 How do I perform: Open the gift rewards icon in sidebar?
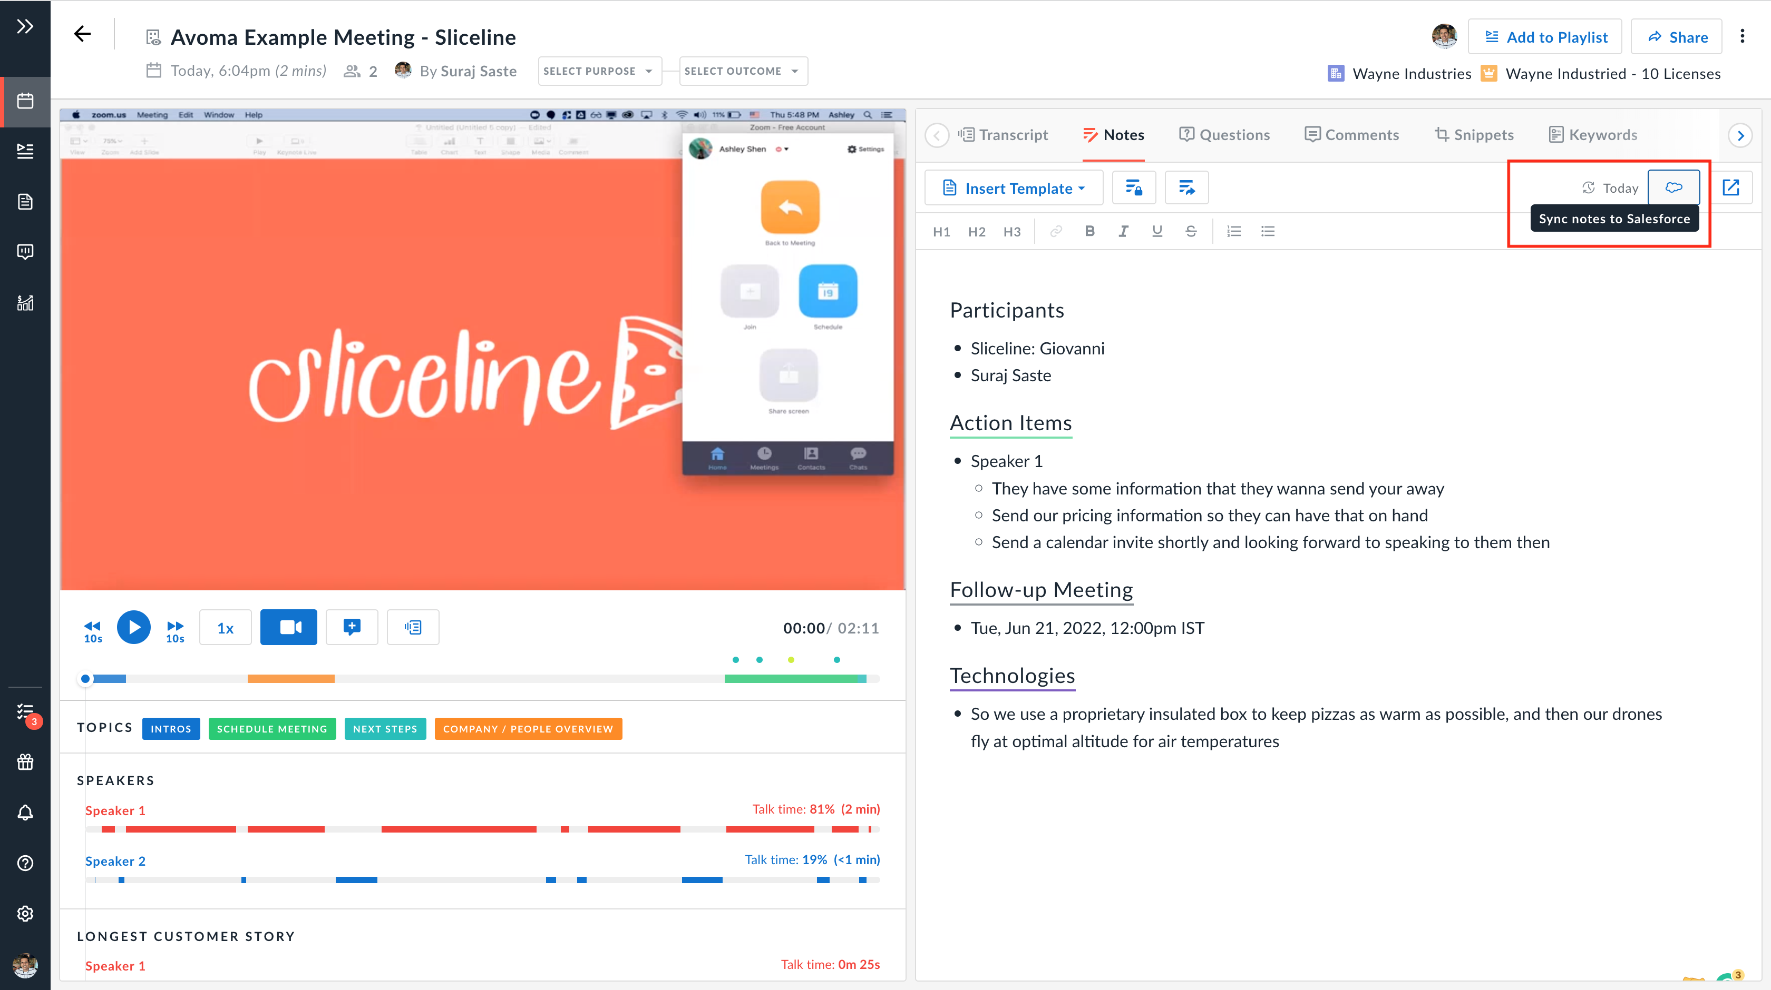(x=25, y=762)
